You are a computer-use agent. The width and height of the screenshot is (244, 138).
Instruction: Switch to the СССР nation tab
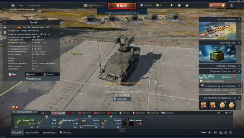click(x=72, y=113)
